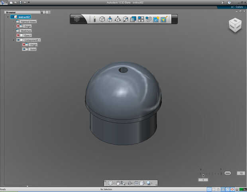
Task: Open dropdown arrow after Orbit tool
Action: [x=133, y=183]
